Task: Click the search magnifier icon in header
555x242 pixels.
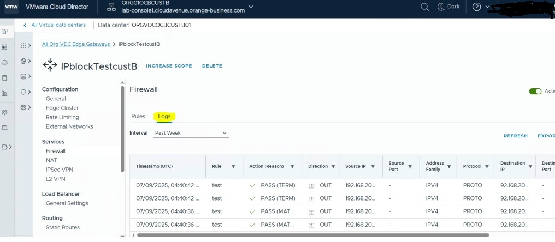Action: [424, 7]
